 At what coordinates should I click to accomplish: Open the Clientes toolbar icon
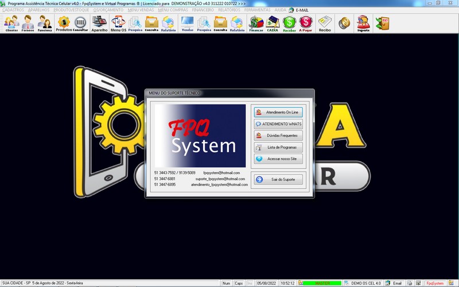pyautogui.click(x=11, y=23)
